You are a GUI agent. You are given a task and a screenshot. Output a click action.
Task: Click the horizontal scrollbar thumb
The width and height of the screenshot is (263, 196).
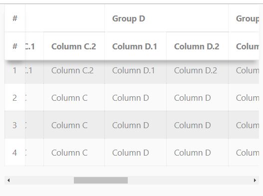click(101, 181)
